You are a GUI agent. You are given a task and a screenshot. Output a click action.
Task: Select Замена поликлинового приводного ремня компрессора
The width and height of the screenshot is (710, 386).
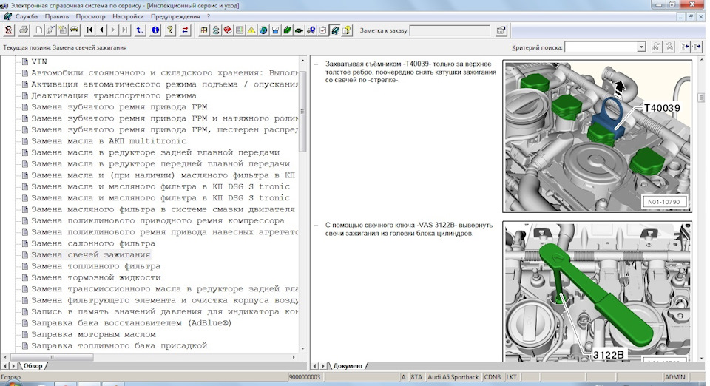tap(158, 220)
